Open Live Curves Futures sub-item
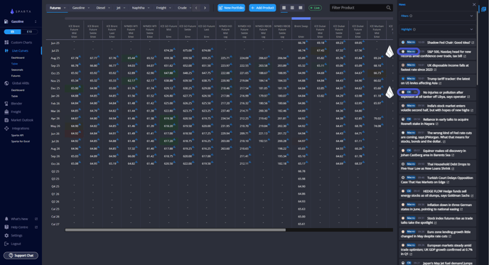Viewport: 489px width, 265px height. (x=16, y=76)
